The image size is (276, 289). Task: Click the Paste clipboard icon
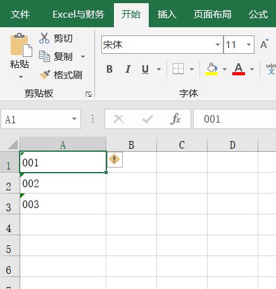point(21,45)
